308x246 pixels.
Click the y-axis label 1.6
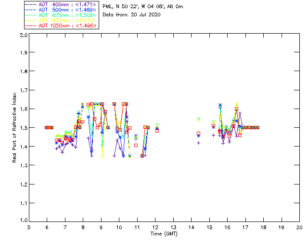pyautogui.click(x=24, y=109)
